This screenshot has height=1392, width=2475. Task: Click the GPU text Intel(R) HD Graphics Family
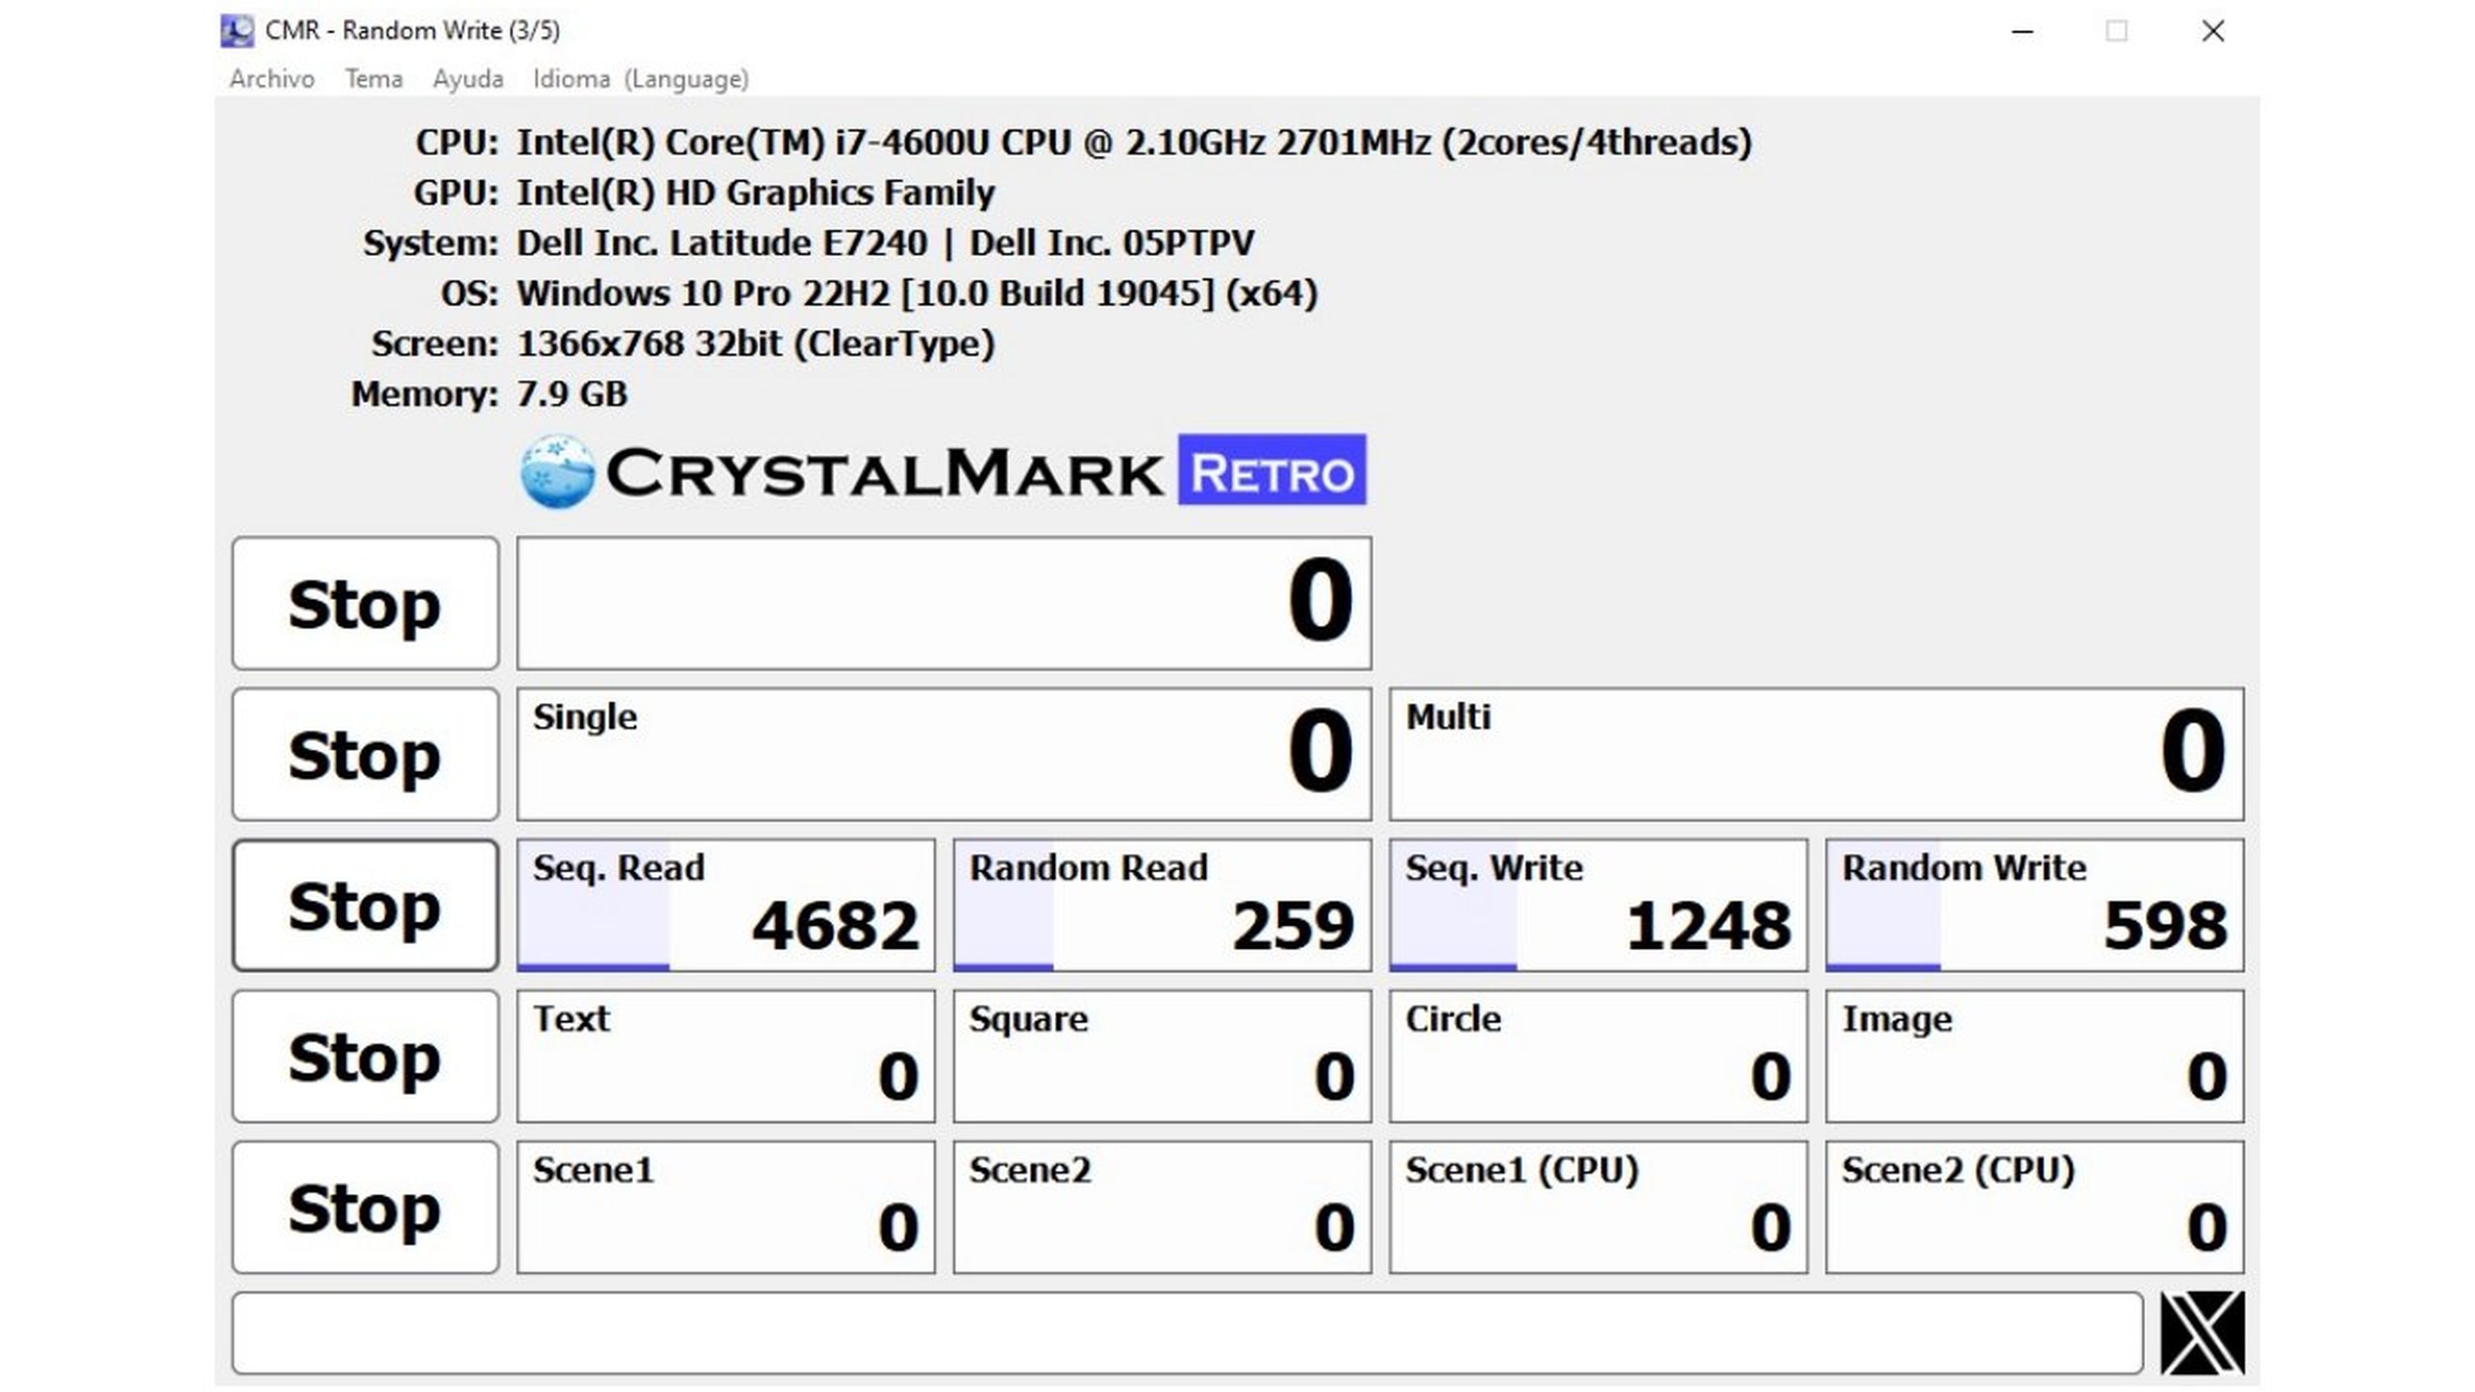[x=756, y=192]
